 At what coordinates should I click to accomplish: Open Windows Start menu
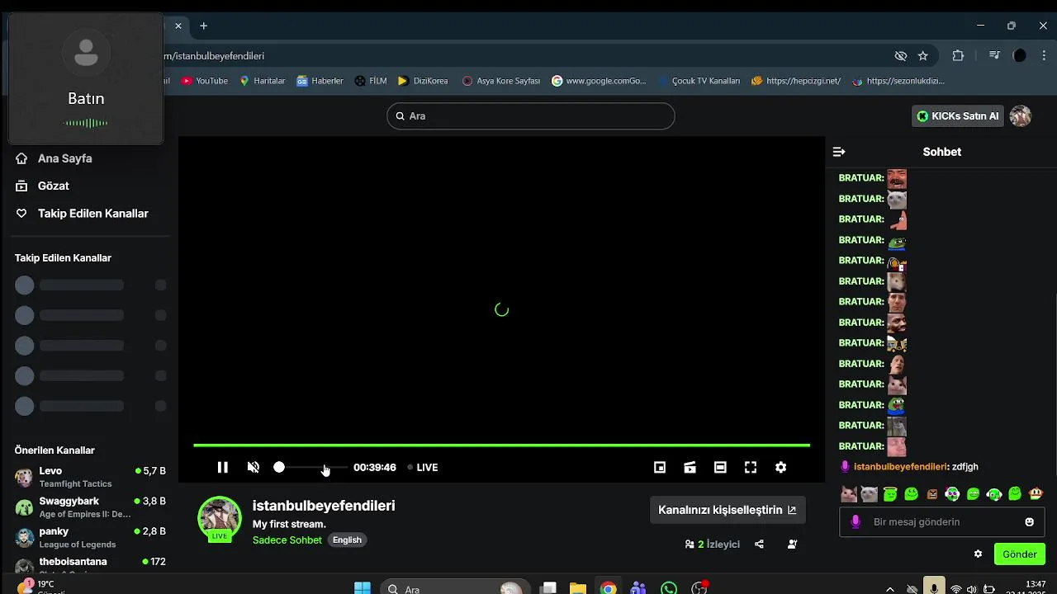point(362,588)
